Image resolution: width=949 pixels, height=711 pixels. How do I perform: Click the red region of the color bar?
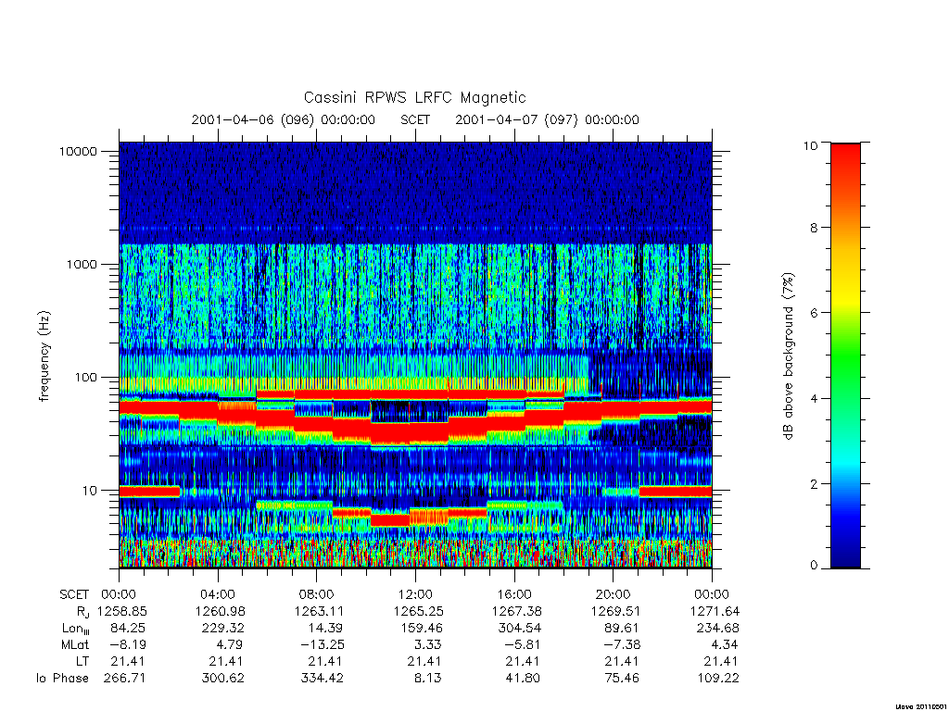845,175
